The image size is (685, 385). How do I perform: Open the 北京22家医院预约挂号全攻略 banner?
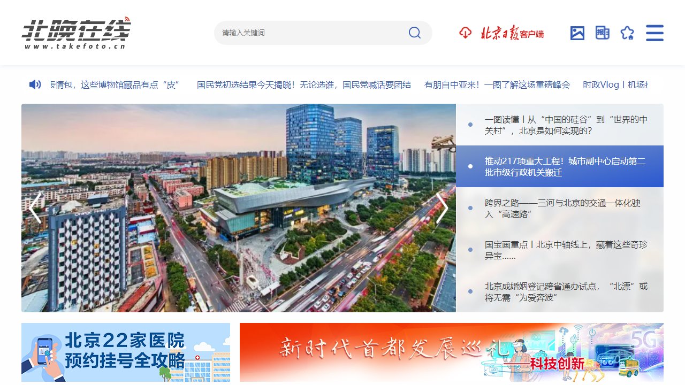tap(126, 352)
